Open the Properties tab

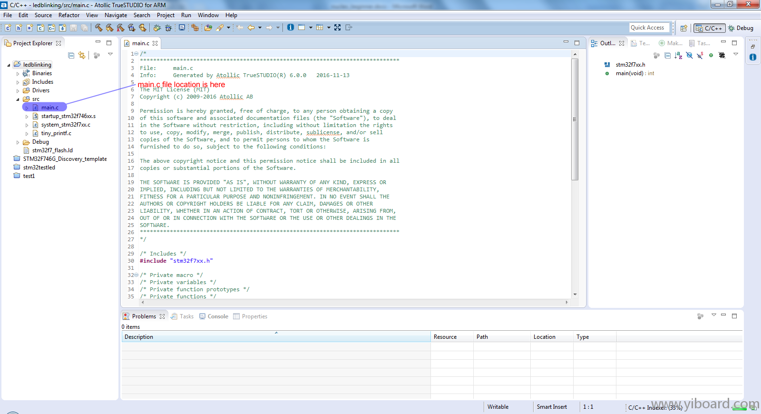[x=250, y=316]
